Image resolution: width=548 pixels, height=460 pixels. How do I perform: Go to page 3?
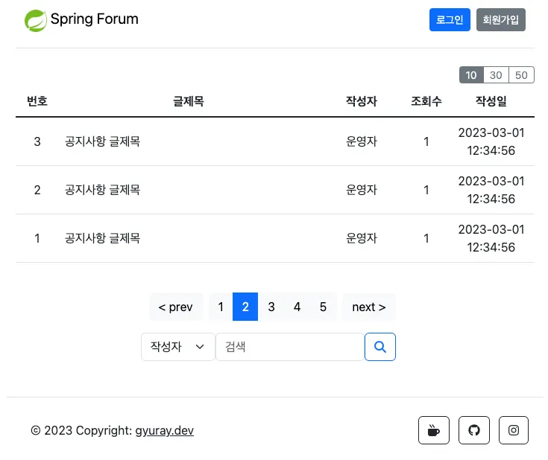pos(271,307)
